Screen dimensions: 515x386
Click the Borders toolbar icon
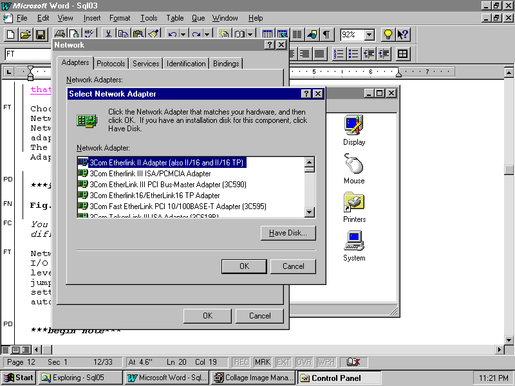point(403,54)
